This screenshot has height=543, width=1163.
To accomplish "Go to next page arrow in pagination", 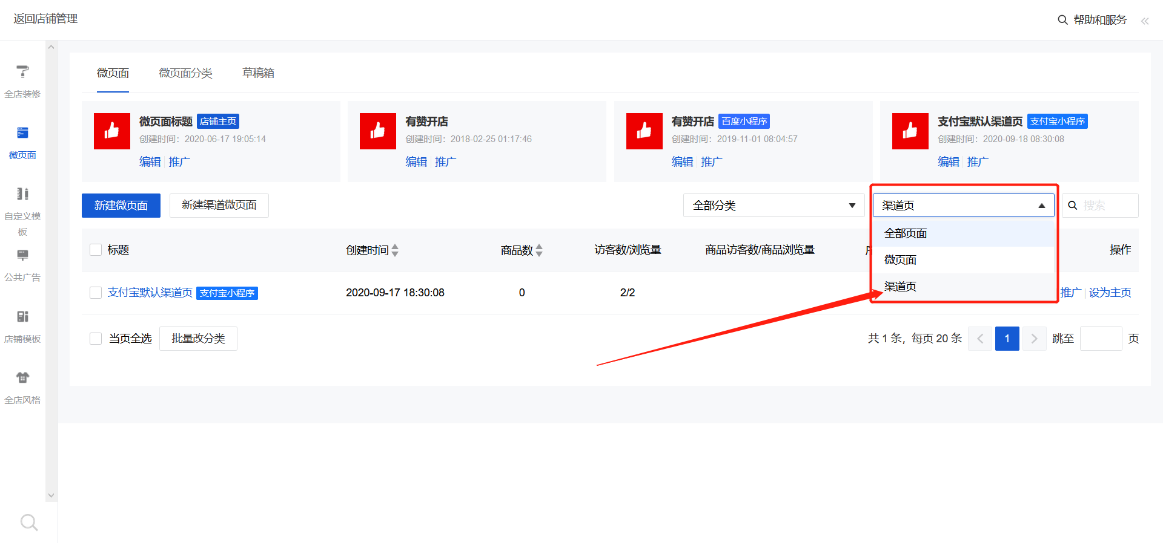I will click(x=1035, y=339).
